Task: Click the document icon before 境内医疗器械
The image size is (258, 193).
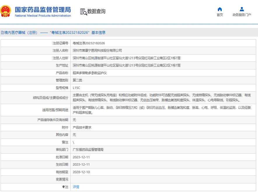Action: pyautogui.click(x=2, y=33)
